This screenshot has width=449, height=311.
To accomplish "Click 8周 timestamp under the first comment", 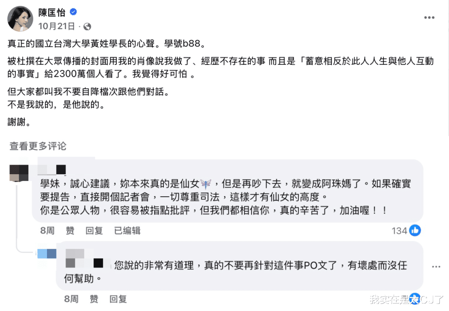I will point(48,231).
